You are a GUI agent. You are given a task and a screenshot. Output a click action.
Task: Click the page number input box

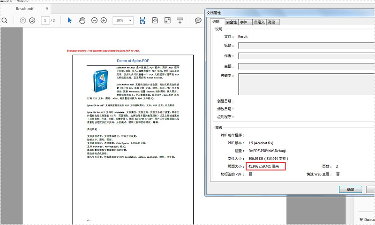coord(45,21)
